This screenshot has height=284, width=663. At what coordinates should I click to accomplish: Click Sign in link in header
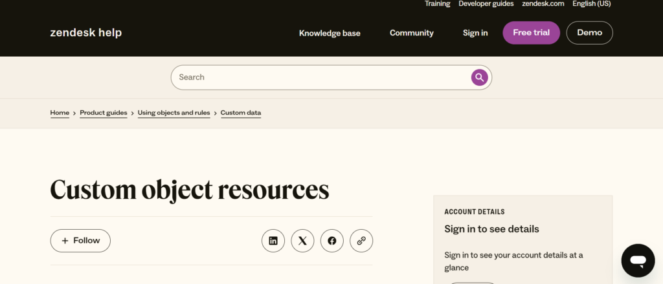click(475, 33)
